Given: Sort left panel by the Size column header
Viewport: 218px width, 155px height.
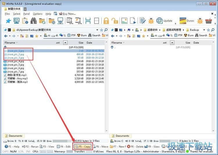Looking at the screenshot, I should pyautogui.click(x=81, y=43).
